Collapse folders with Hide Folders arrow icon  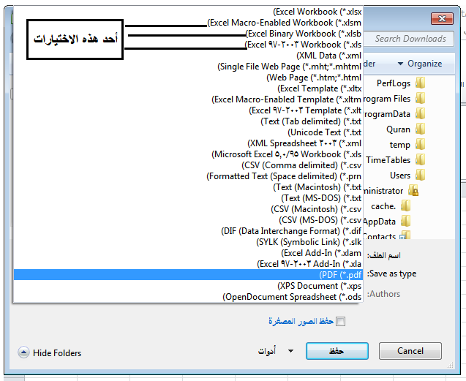coord(23,352)
